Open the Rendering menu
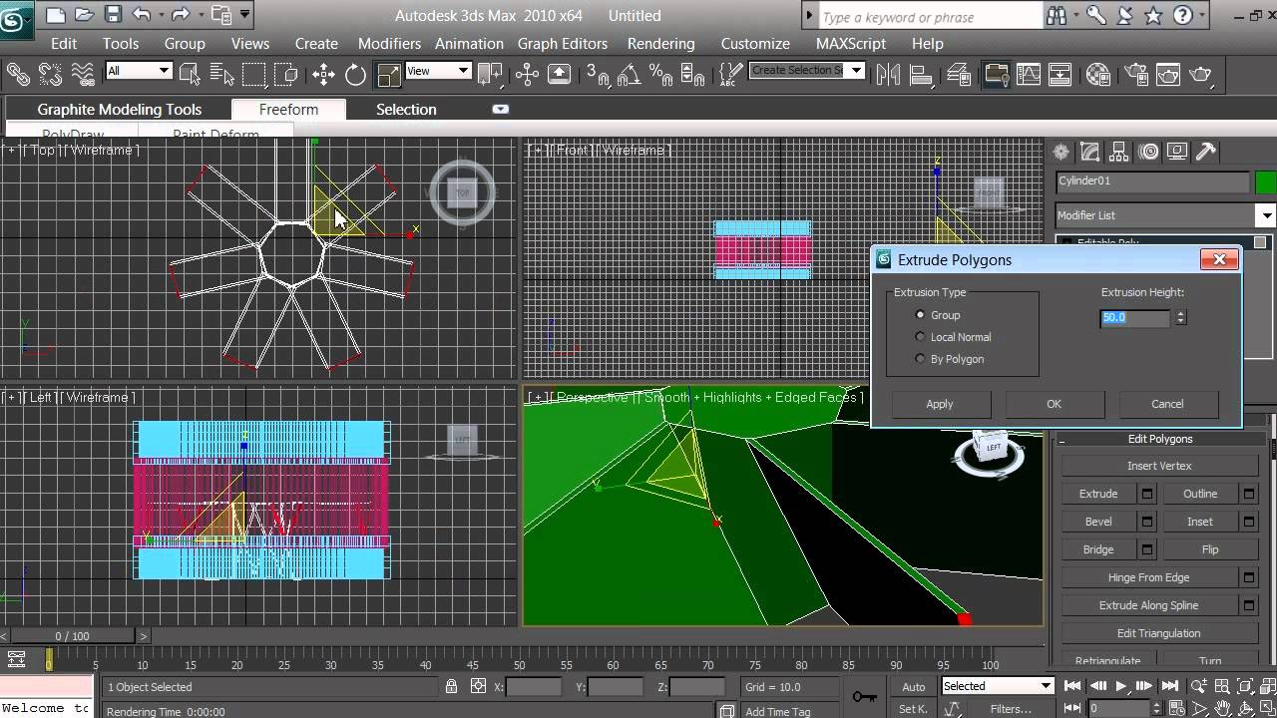Viewport: 1277px width, 718px height. (x=660, y=44)
